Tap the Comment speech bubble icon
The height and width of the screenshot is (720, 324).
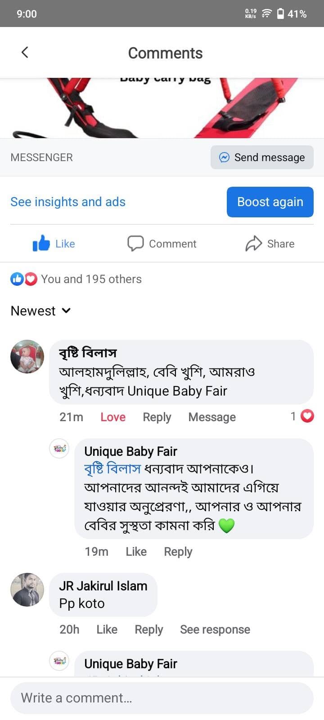tap(135, 243)
